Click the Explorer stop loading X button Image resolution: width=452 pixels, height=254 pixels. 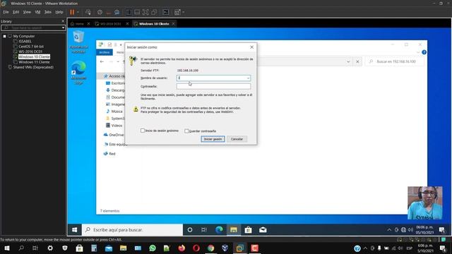point(357,61)
